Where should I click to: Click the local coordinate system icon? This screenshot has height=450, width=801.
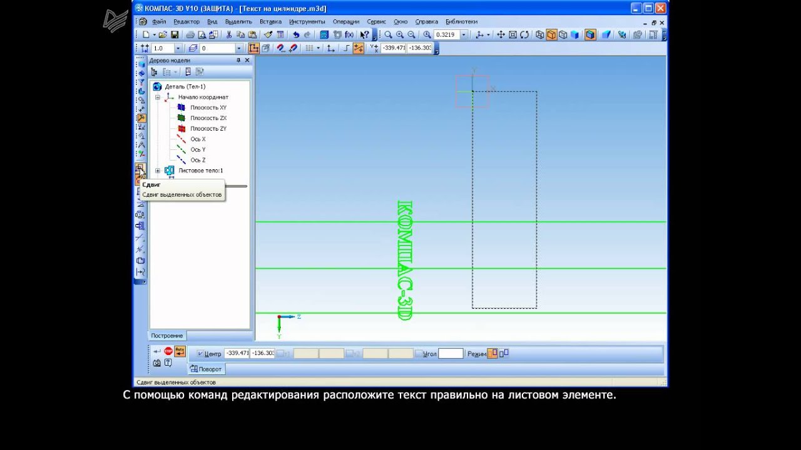[332, 48]
